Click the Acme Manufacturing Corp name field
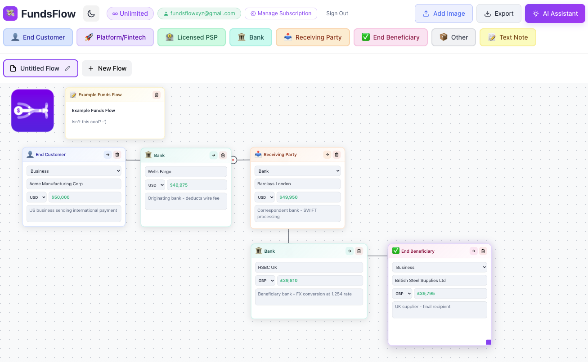 coord(73,183)
